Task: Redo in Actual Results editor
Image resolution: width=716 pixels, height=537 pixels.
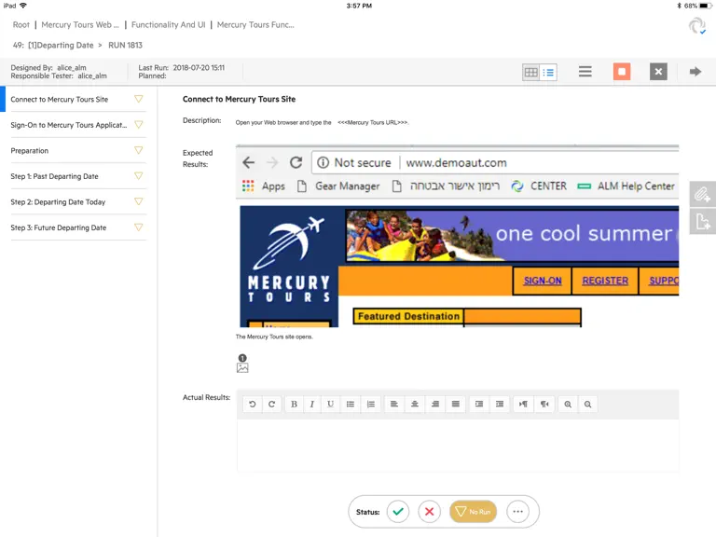Action: pos(271,404)
